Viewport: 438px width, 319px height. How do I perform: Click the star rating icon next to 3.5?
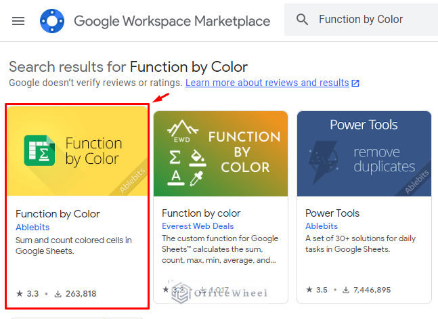(x=309, y=290)
